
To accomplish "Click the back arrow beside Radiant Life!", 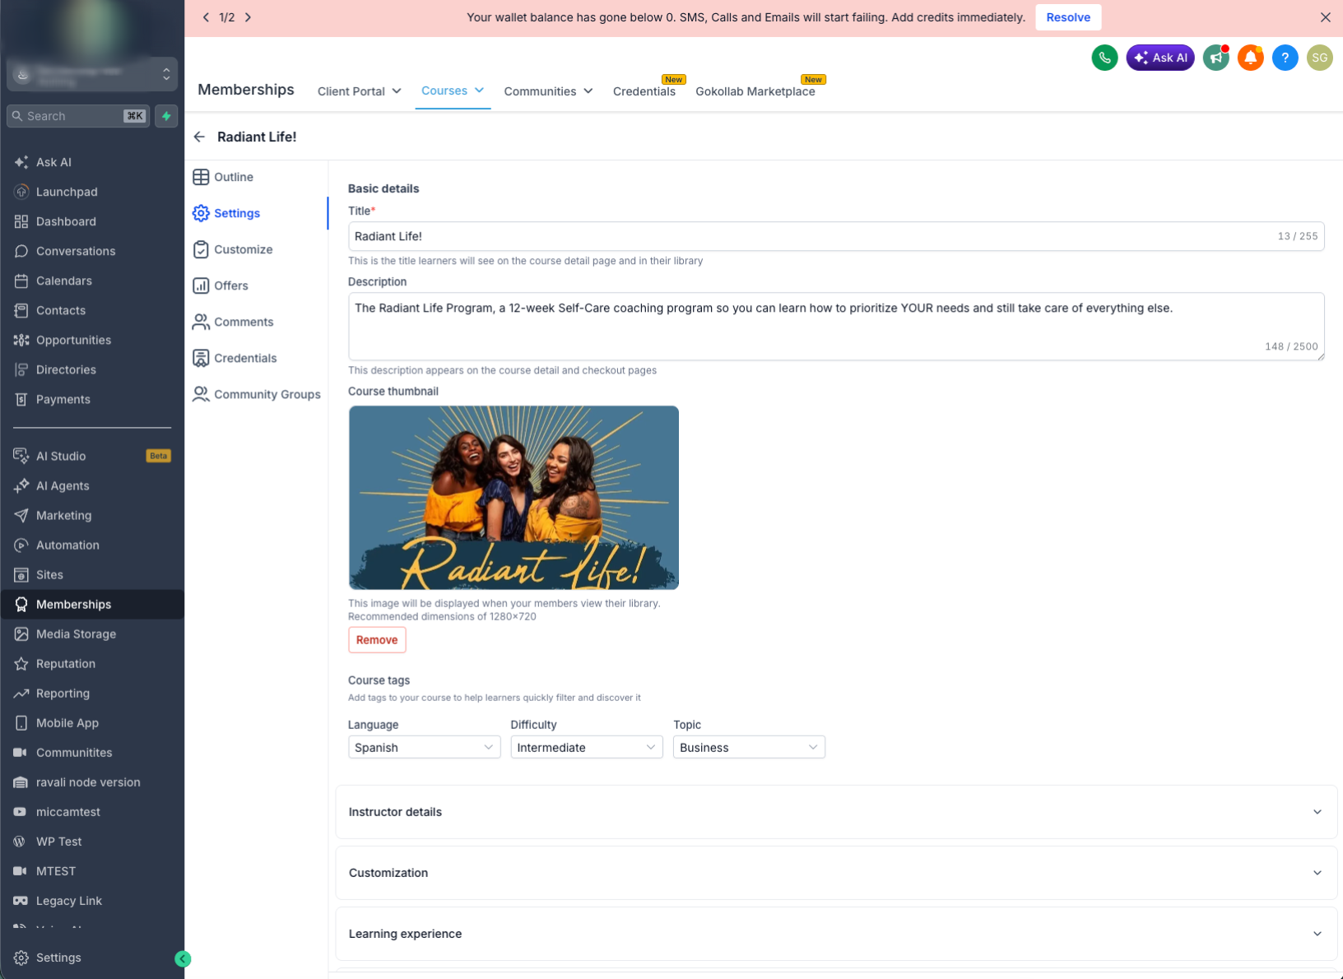I will tap(199, 137).
